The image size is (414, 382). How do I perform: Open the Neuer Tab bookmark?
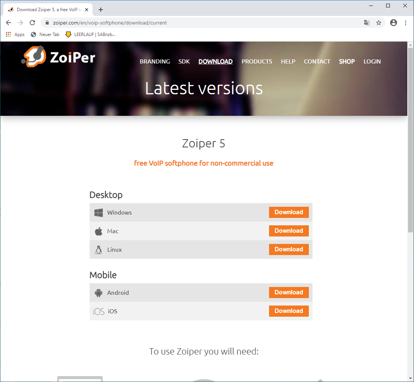pyautogui.click(x=45, y=35)
